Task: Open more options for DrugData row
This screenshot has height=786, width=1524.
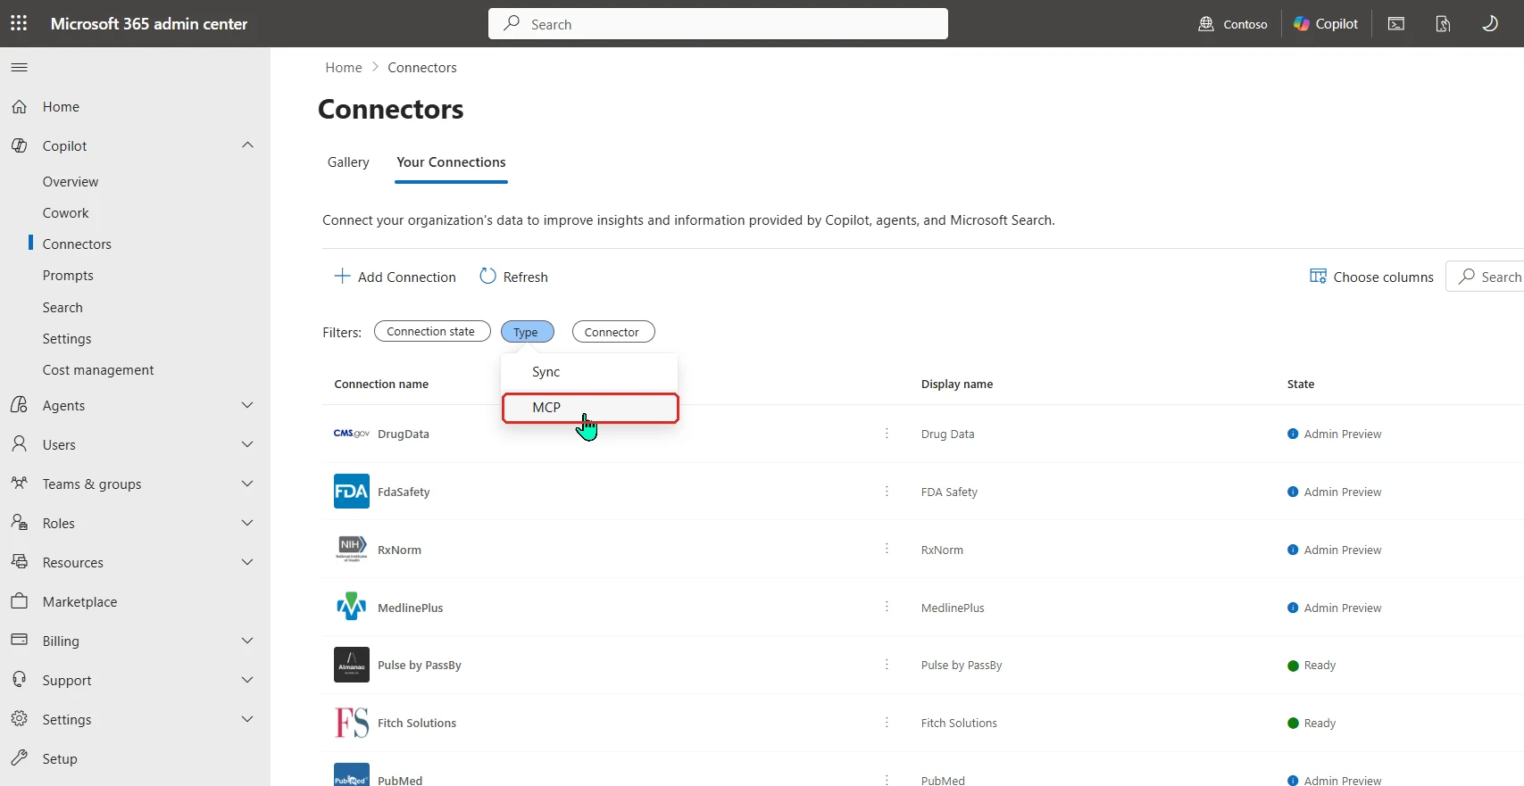Action: click(x=887, y=434)
